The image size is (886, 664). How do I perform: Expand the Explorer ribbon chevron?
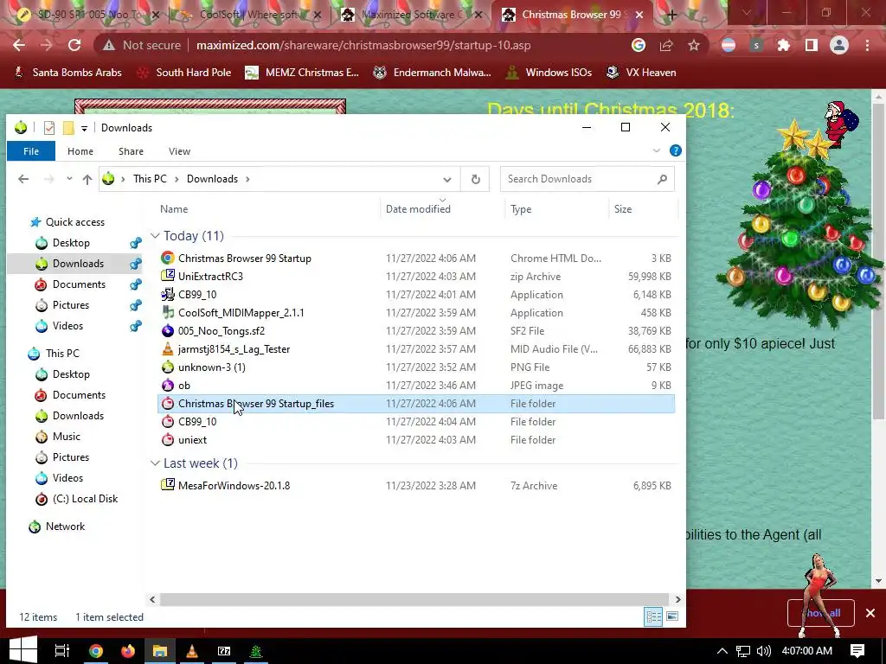657,150
